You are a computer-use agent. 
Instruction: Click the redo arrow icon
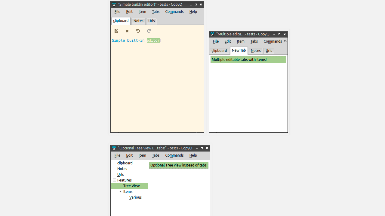(149, 31)
